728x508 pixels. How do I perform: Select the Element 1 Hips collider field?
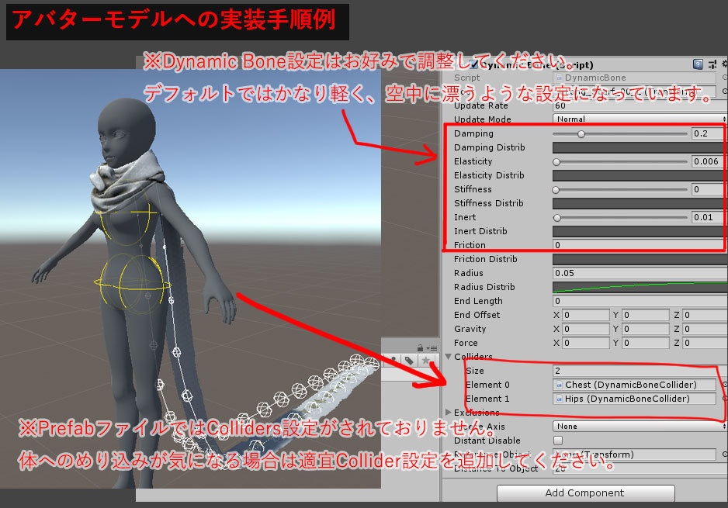634,399
